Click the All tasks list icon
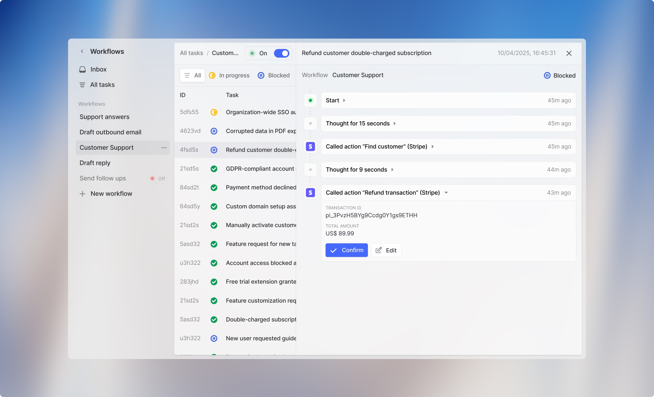This screenshot has height=397, width=654. click(x=82, y=85)
